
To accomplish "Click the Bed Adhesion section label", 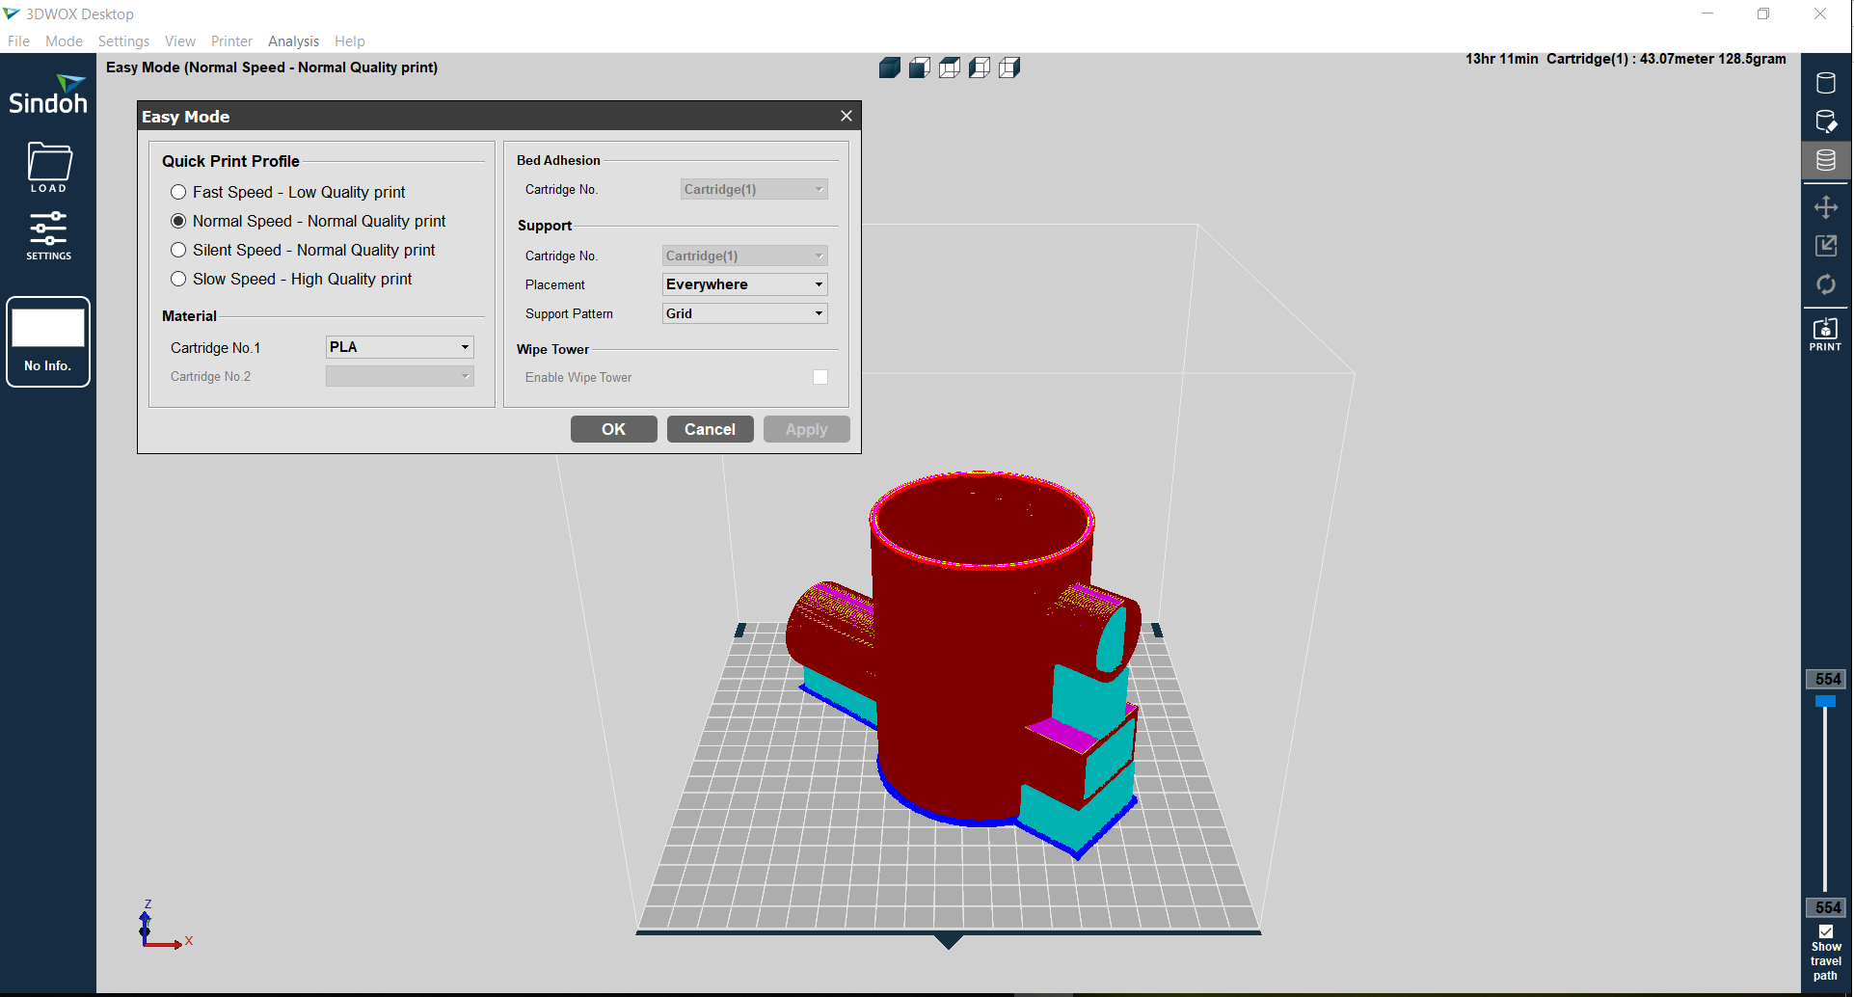I will point(558,160).
